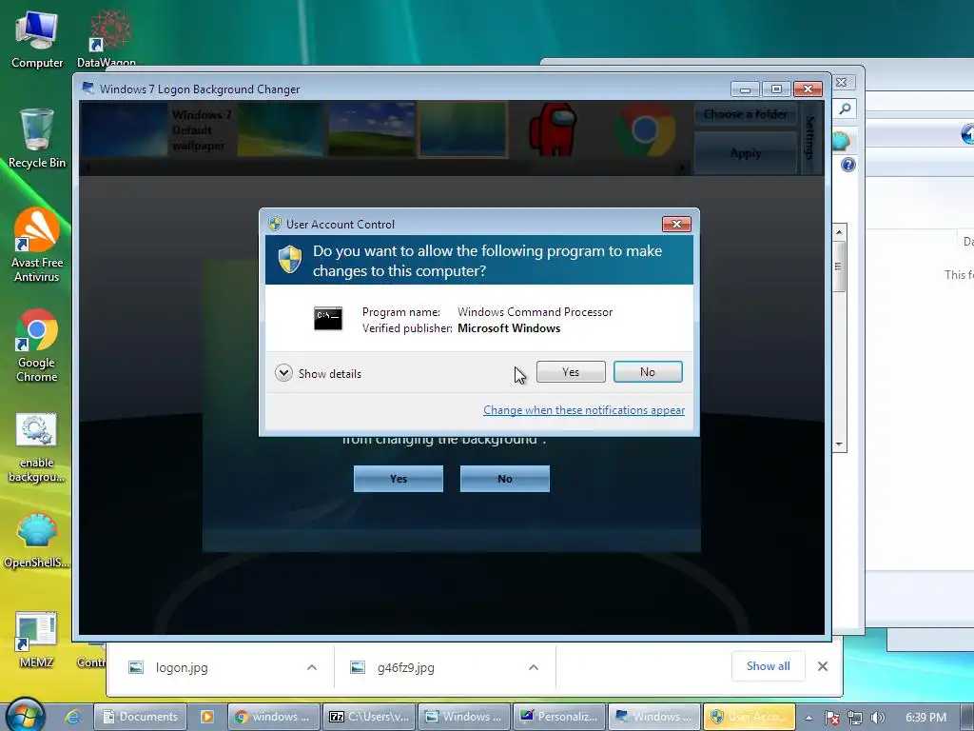Open the MEMZ desktop shortcut
This screenshot has width=974, height=731.
37,641
